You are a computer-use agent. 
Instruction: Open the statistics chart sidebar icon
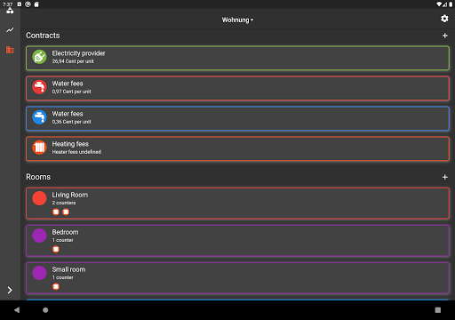pyautogui.click(x=10, y=30)
